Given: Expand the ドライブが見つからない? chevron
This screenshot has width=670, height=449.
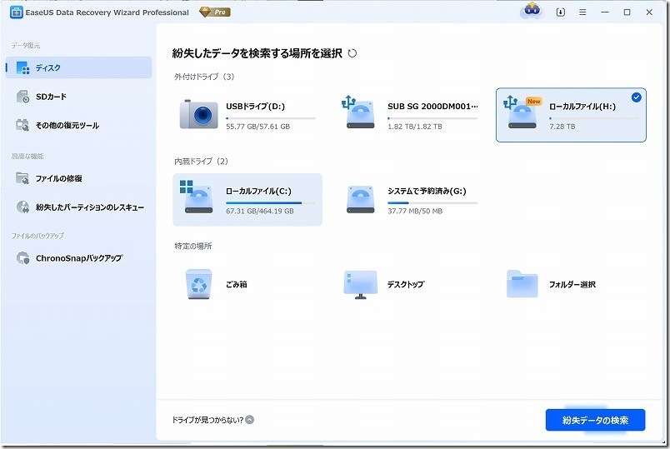Looking at the screenshot, I should coord(249,420).
